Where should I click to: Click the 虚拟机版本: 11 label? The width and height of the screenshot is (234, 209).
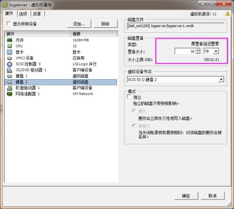tap(203, 14)
